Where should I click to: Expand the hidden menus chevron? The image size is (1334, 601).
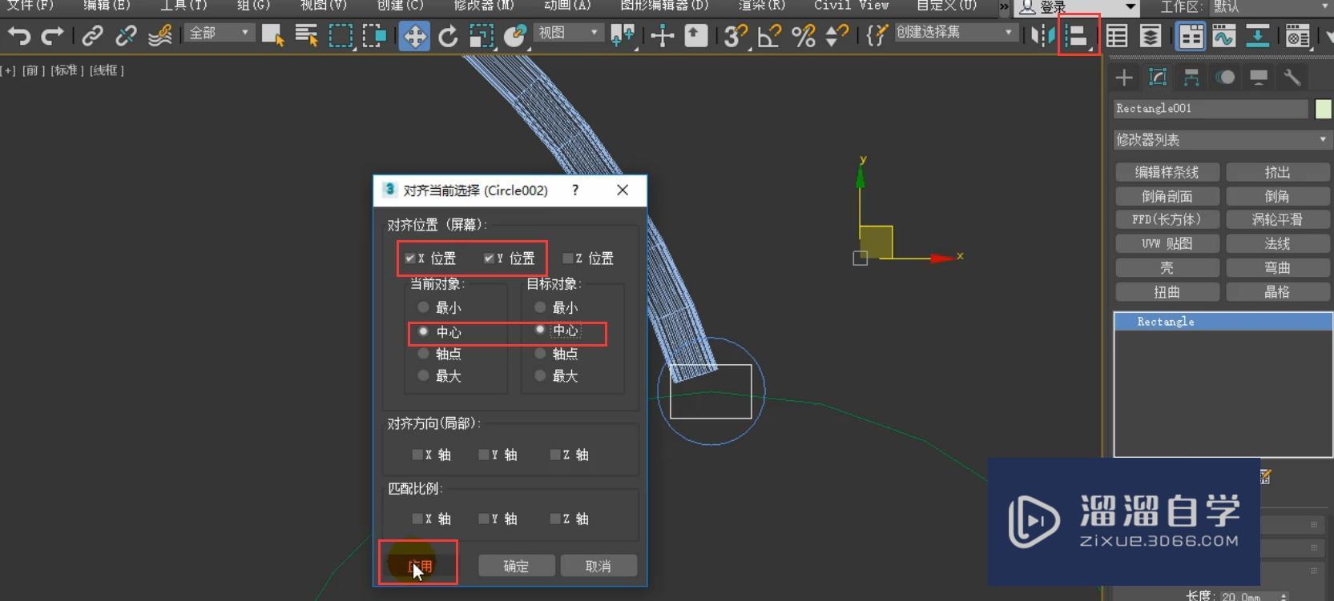[x=1004, y=6]
